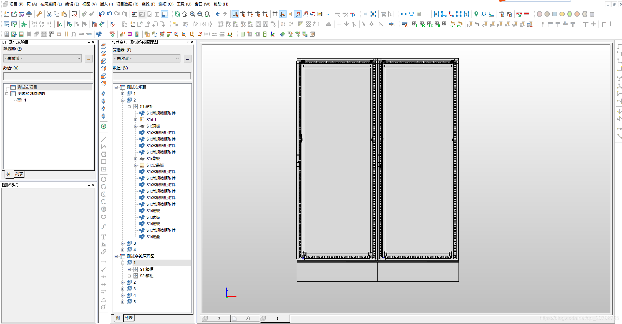
Task: Click the ... button beside layout filter
Action: point(187,59)
